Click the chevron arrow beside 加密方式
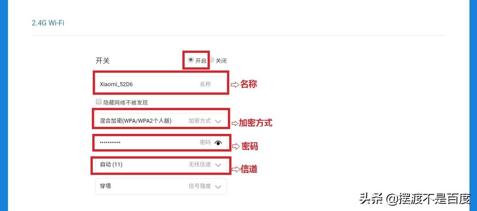Screen dimensions: 477x211 [x=218, y=121]
